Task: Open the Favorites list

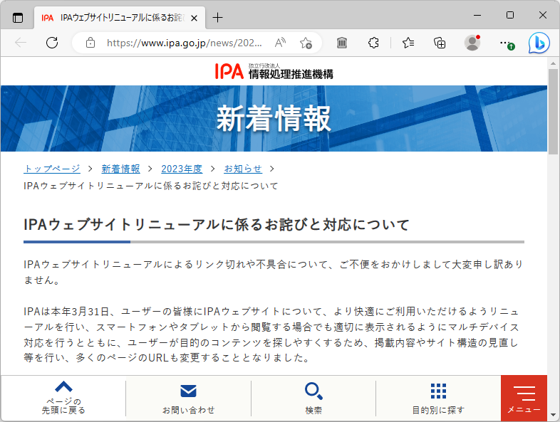Action: (x=408, y=43)
